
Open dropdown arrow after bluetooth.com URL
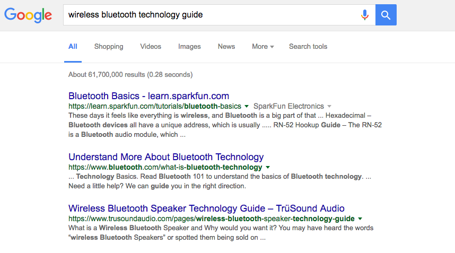[x=268, y=167]
